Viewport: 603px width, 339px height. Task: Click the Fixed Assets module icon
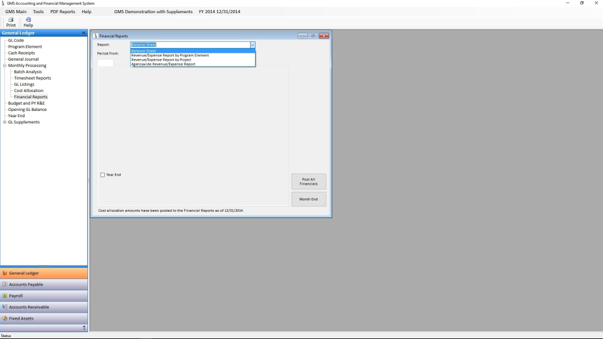4,318
